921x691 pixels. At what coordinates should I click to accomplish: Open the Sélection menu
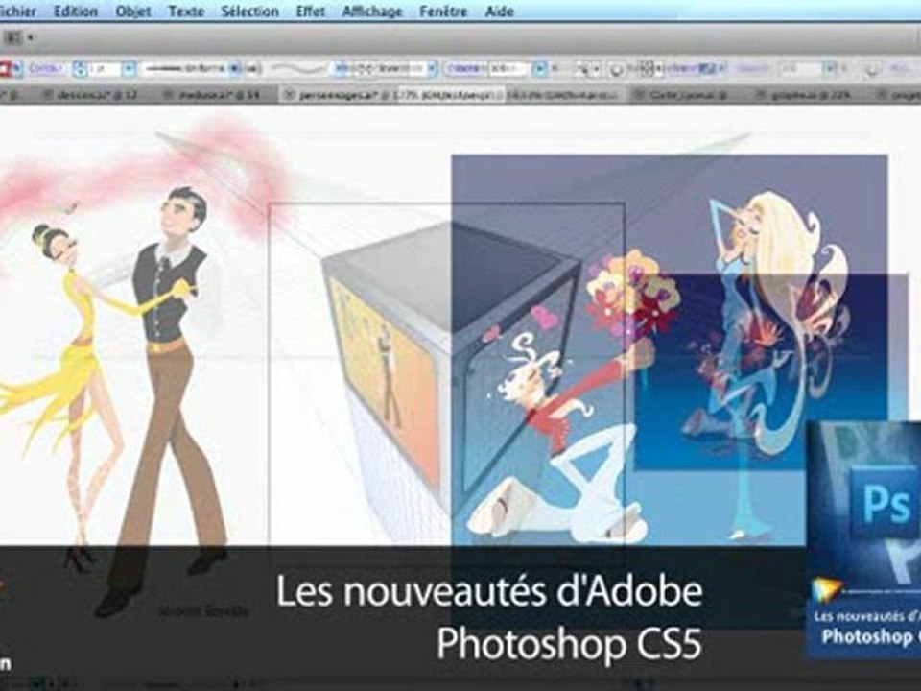pyautogui.click(x=249, y=12)
